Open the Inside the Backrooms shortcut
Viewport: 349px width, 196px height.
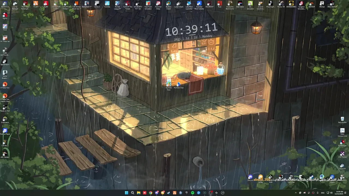230,5
